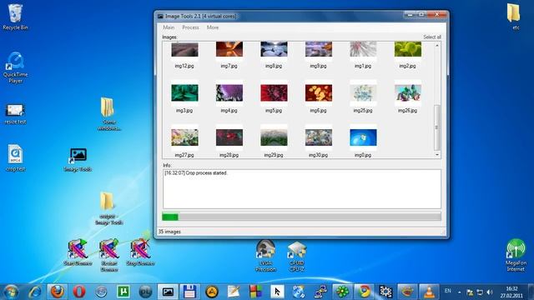This screenshot has height=300, width=534.
Task: Select thumbnail img28.jpg
Action: 229,142
